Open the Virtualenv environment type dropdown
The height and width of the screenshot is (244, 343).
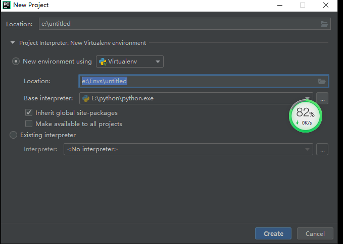coord(130,62)
